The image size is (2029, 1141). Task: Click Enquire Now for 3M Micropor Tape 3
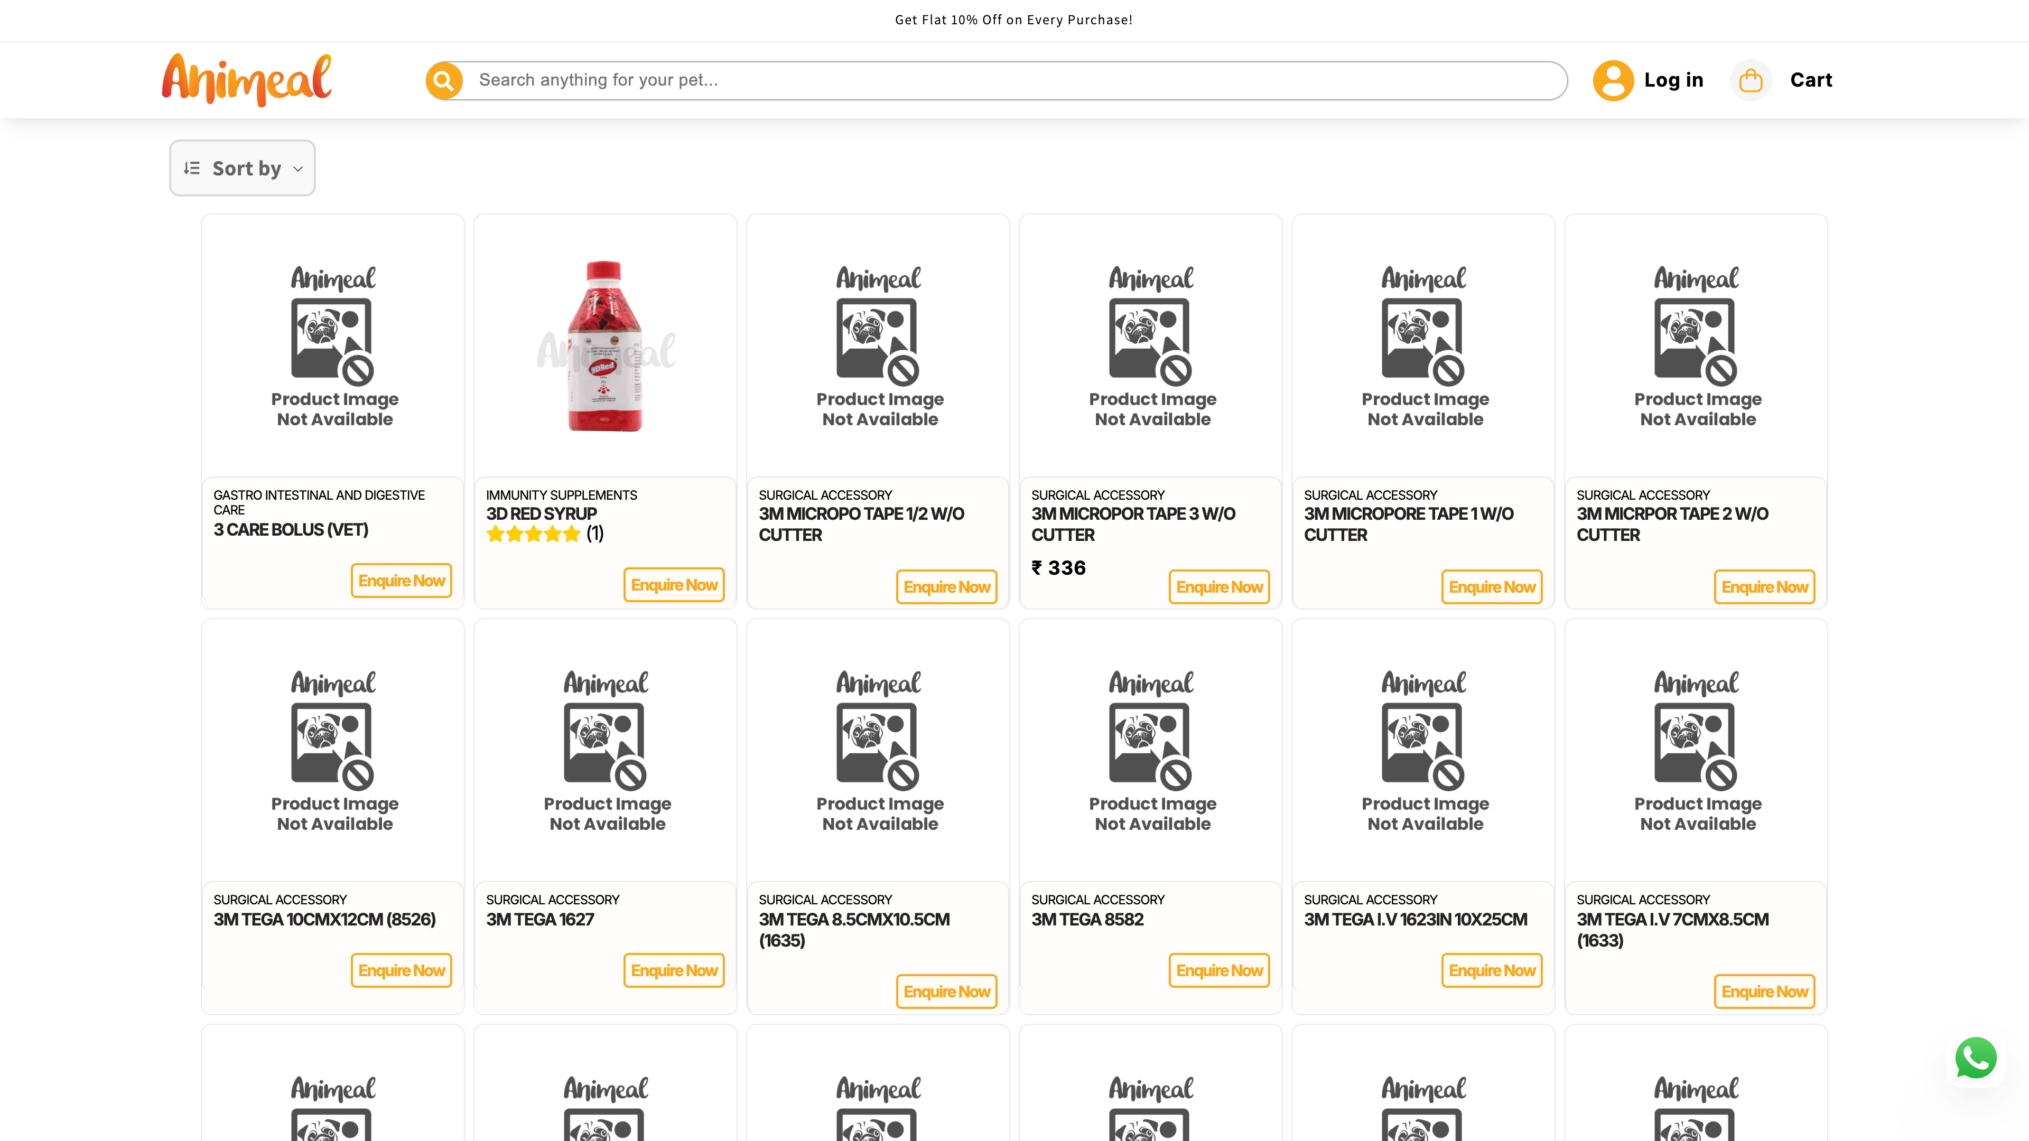coord(1220,587)
